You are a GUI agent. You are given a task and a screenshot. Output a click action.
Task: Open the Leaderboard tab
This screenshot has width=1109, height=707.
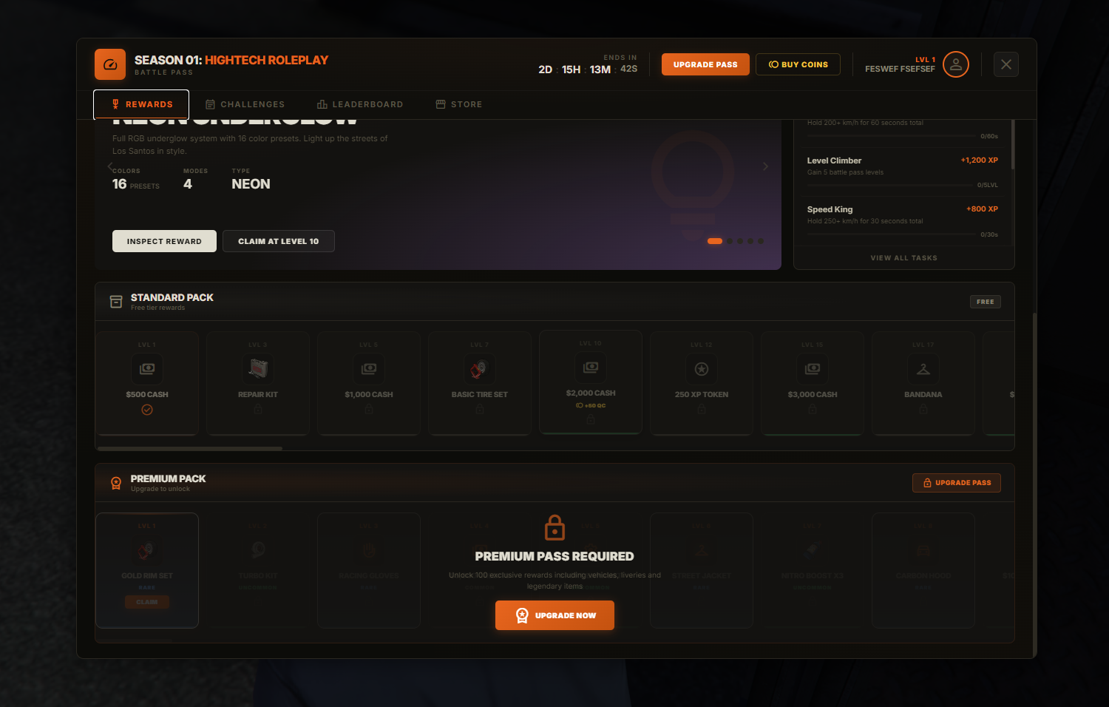360,104
